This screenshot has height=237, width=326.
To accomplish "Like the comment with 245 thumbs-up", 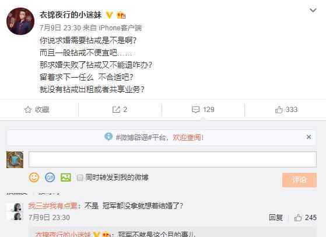I will 305,218.
